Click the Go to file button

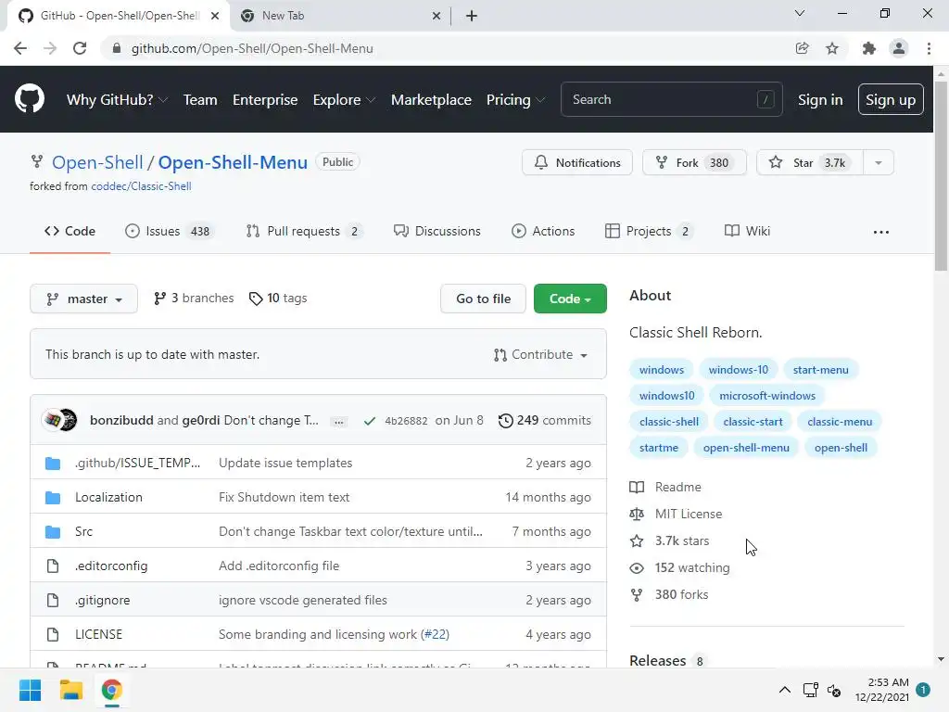pyautogui.click(x=483, y=299)
